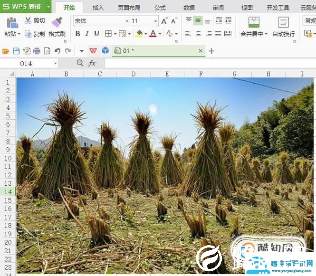
Task: Click the fx insert function button
Action: click(92, 64)
